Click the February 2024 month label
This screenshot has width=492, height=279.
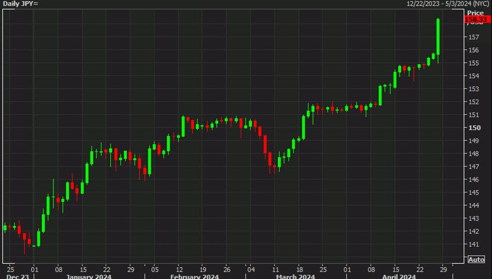(x=195, y=276)
